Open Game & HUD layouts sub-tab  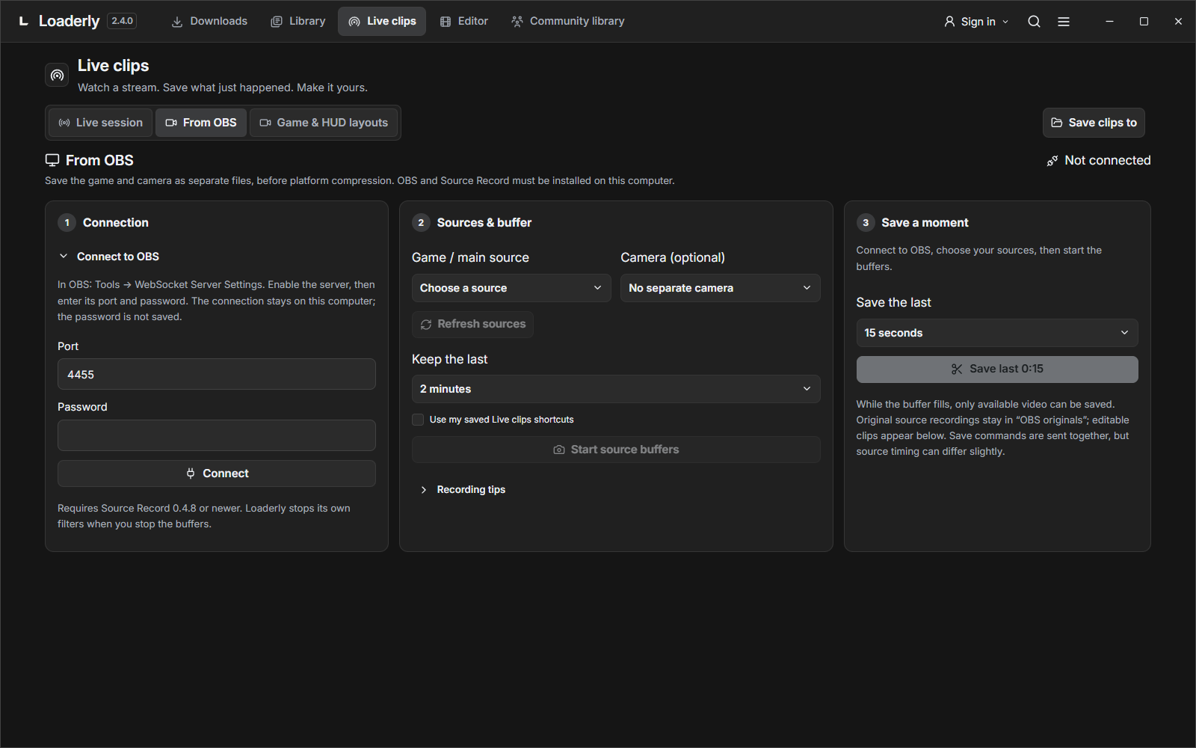pyautogui.click(x=324, y=123)
